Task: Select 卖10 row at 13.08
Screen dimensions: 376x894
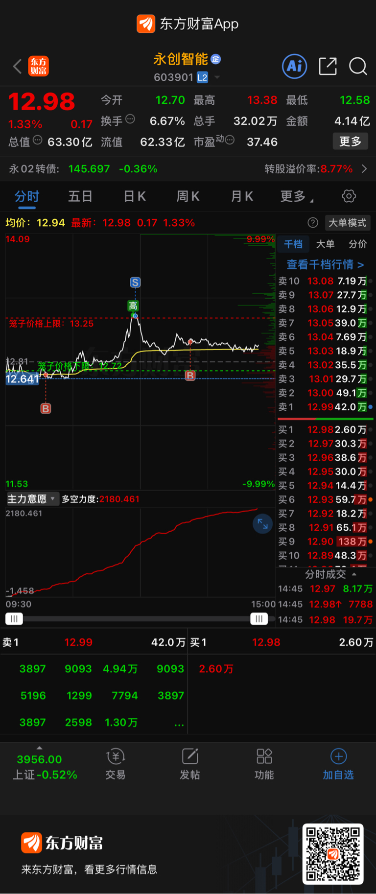Action: (x=326, y=281)
